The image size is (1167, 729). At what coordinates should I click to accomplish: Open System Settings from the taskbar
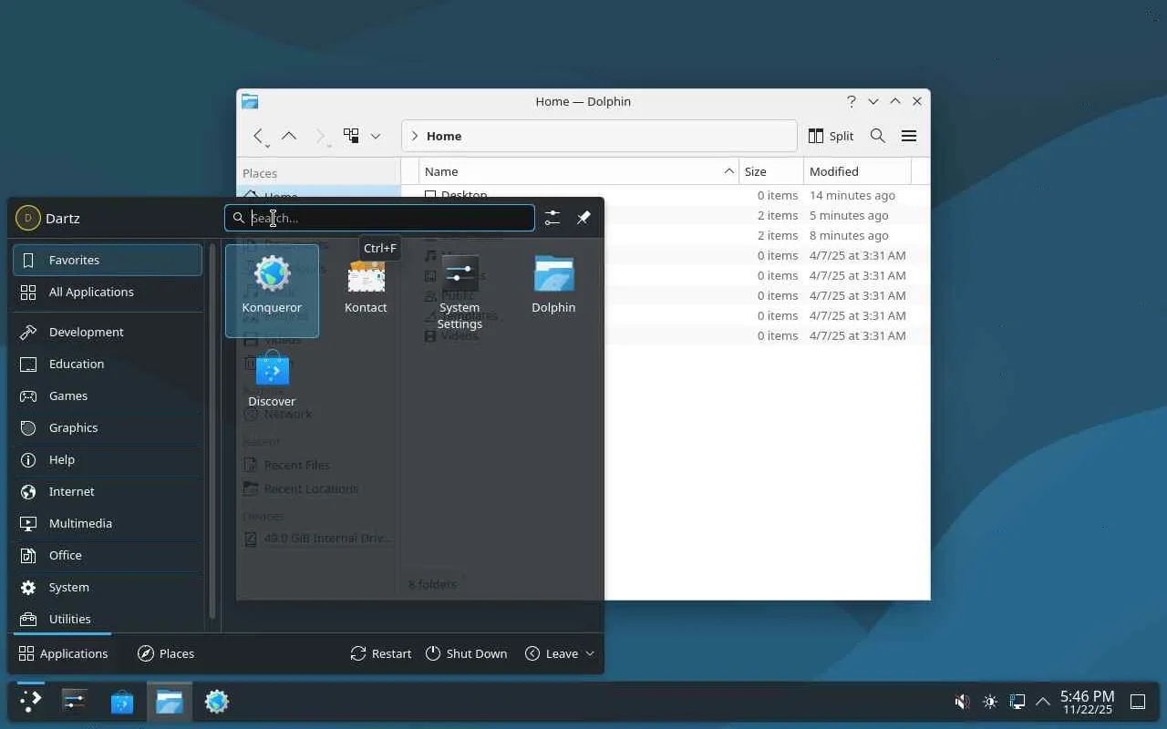coord(75,701)
